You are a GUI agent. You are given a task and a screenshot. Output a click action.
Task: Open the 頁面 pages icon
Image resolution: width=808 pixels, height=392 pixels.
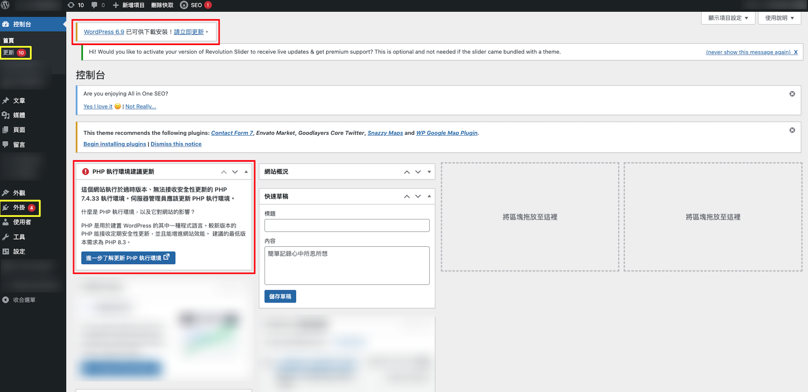(6, 130)
